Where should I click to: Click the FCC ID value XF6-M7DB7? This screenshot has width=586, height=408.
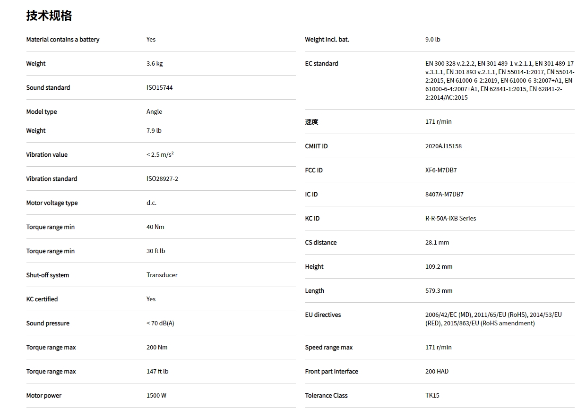click(x=441, y=170)
